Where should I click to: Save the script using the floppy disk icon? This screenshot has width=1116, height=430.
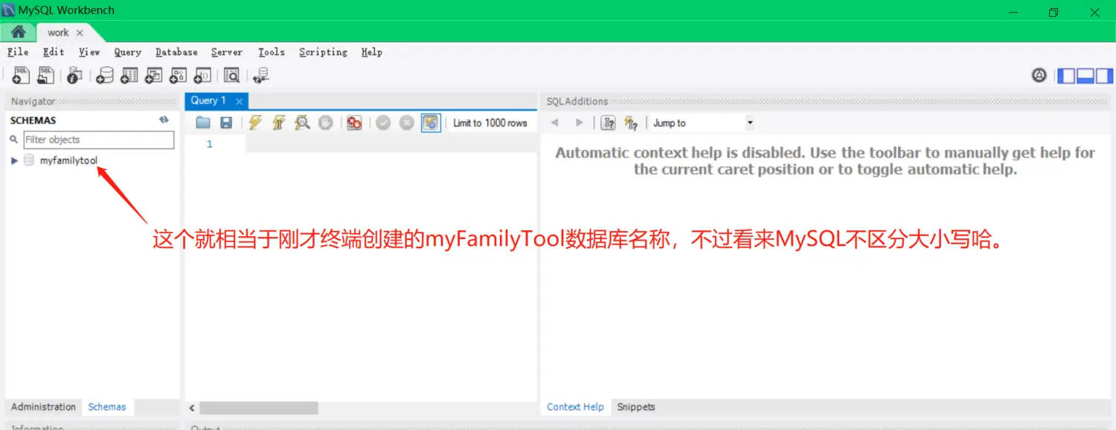pos(226,123)
